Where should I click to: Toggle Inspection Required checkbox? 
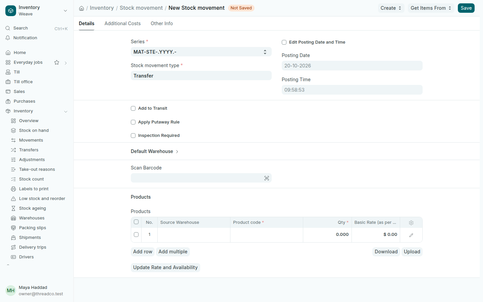coord(133,136)
